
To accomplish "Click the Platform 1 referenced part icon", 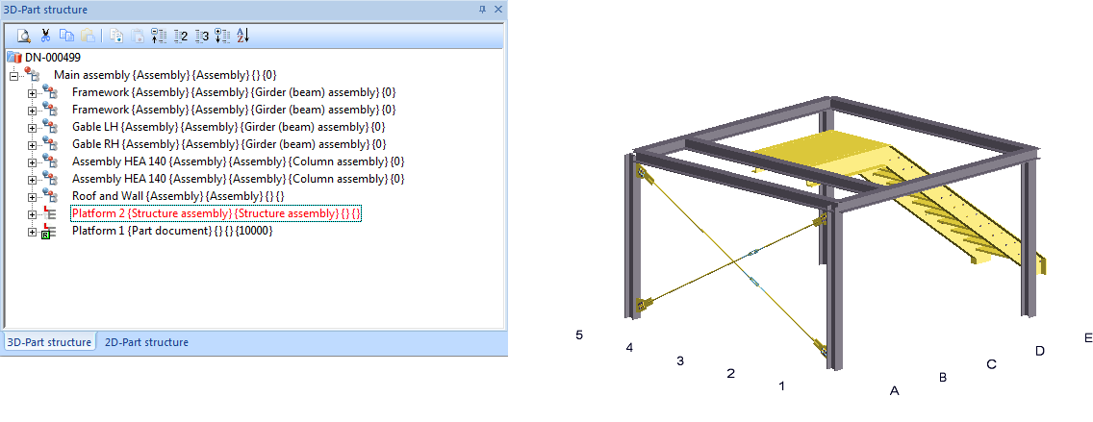I will click(x=50, y=232).
